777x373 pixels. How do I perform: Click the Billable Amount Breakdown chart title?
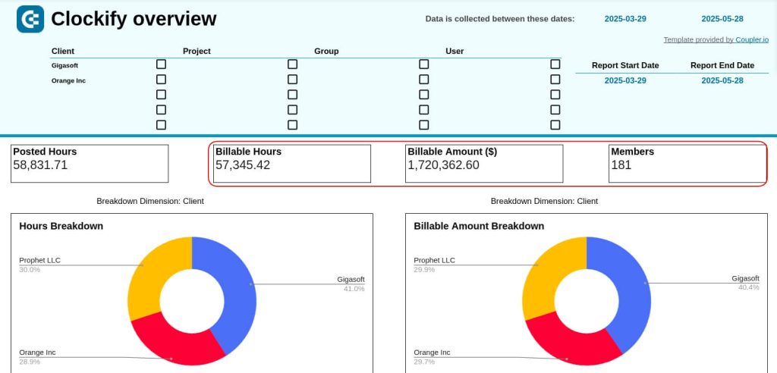tap(479, 226)
